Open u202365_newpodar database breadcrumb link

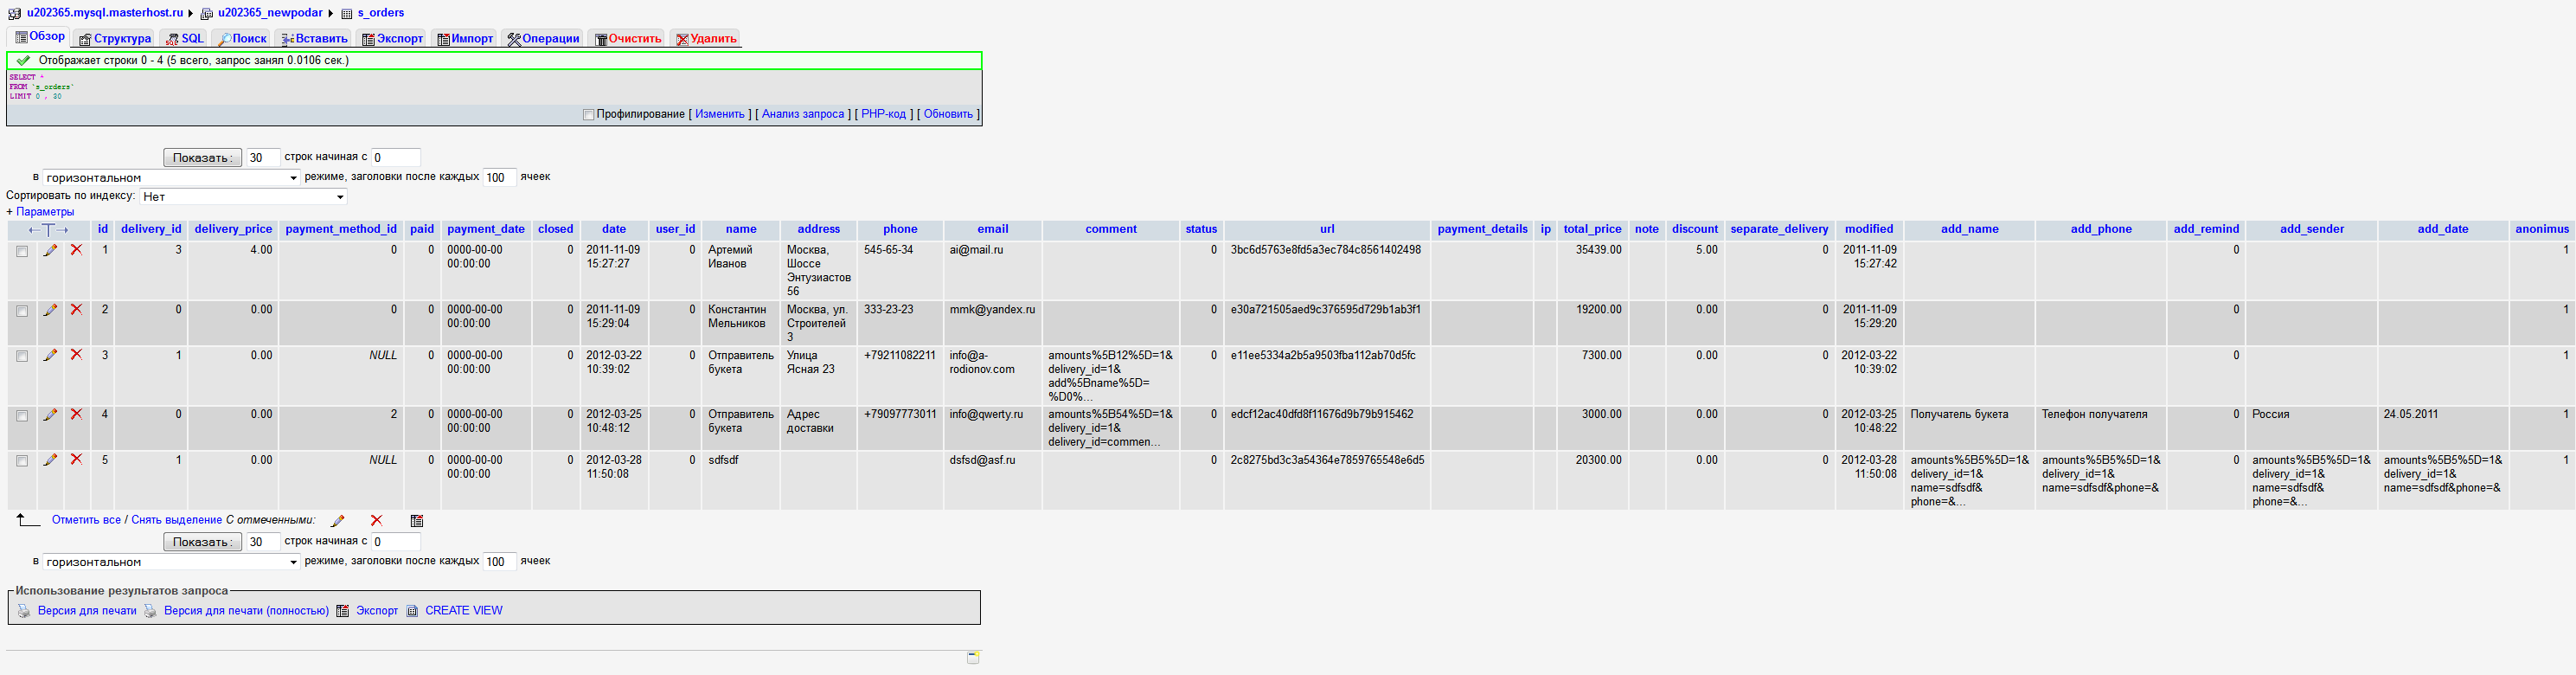(270, 13)
